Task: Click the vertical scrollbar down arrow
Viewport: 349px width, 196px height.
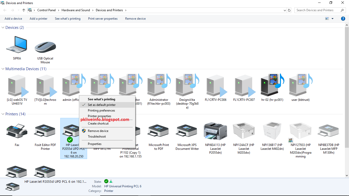Action: [347, 175]
